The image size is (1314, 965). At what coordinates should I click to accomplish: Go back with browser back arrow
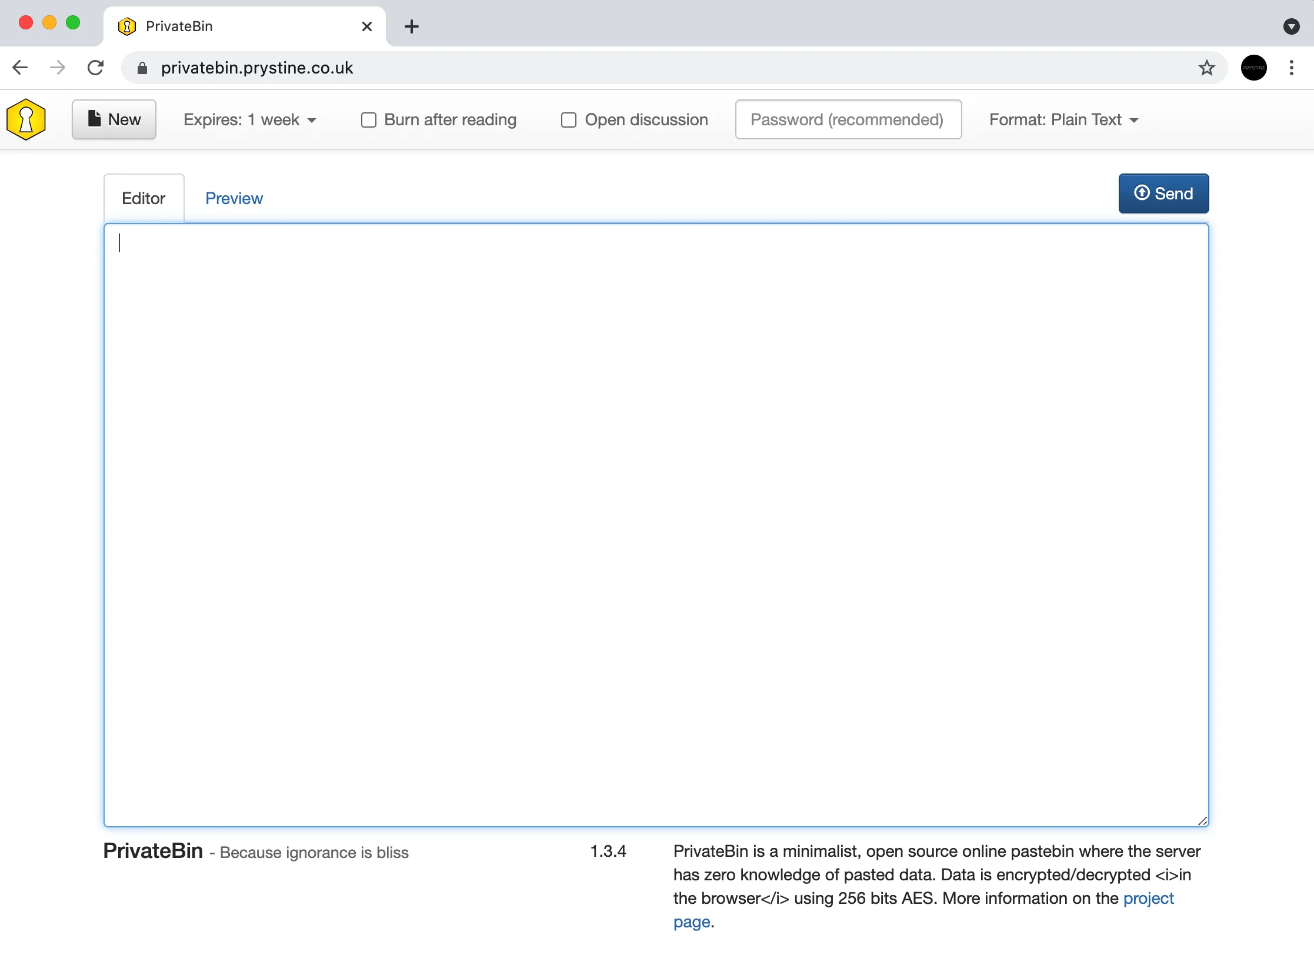click(20, 68)
